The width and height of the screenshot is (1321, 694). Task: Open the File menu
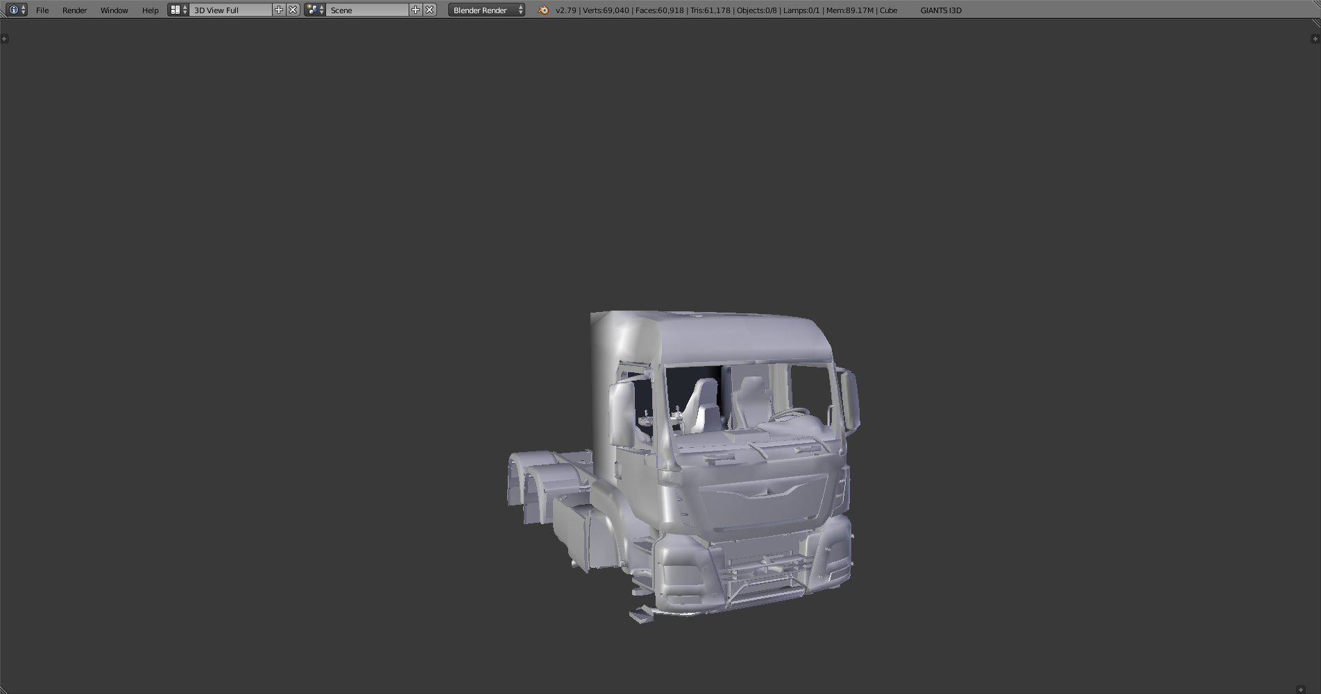(x=42, y=10)
